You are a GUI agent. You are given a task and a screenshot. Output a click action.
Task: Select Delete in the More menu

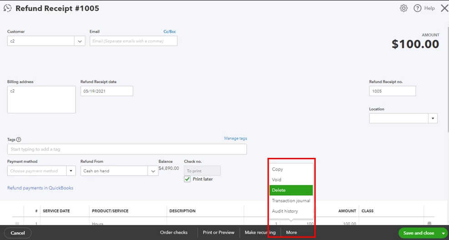click(291, 190)
